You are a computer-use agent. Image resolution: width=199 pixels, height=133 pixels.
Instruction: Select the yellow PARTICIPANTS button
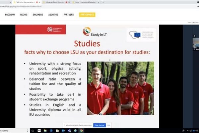(x=87, y=15)
